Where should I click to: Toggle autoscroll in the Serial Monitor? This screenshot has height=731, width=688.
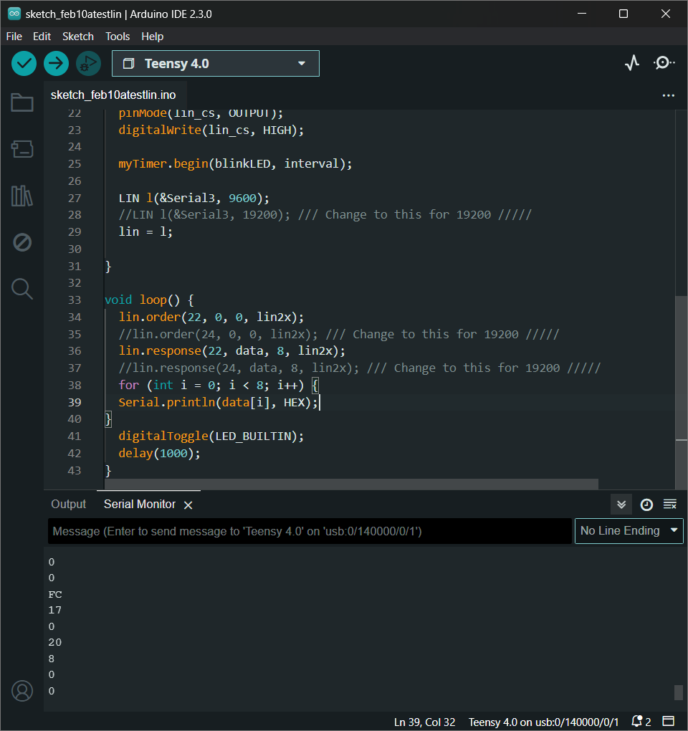click(621, 505)
